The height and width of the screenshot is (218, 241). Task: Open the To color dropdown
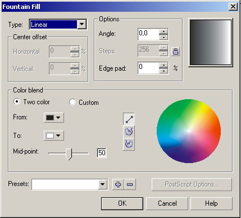pyautogui.click(x=54, y=136)
